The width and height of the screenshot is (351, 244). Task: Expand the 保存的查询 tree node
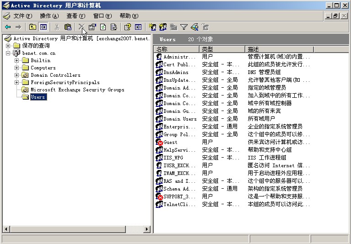click(x=8, y=46)
